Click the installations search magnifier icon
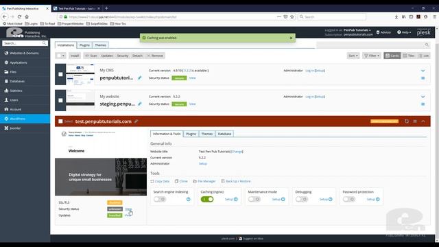 point(427,45)
